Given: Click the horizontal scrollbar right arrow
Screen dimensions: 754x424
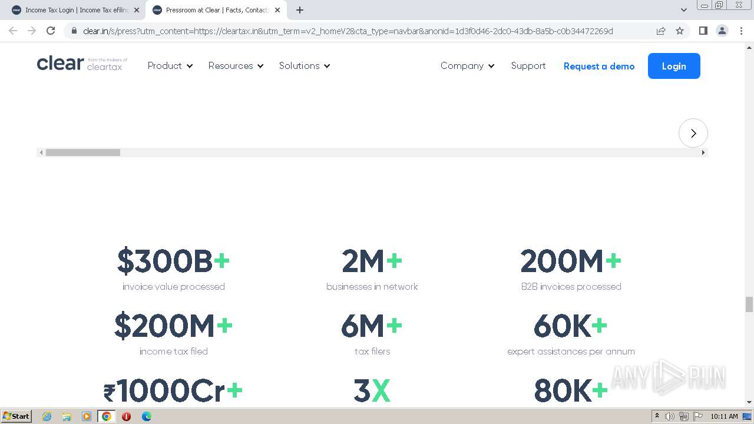Looking at the screenshot, I should click(x=703, y=153).
